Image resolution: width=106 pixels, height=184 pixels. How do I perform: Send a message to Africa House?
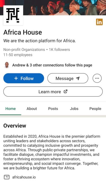pos(68,78)
